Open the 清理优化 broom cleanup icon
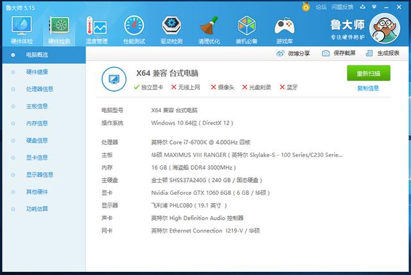The height and width of the screenshot is (275, 411). (x=209, y=28)
